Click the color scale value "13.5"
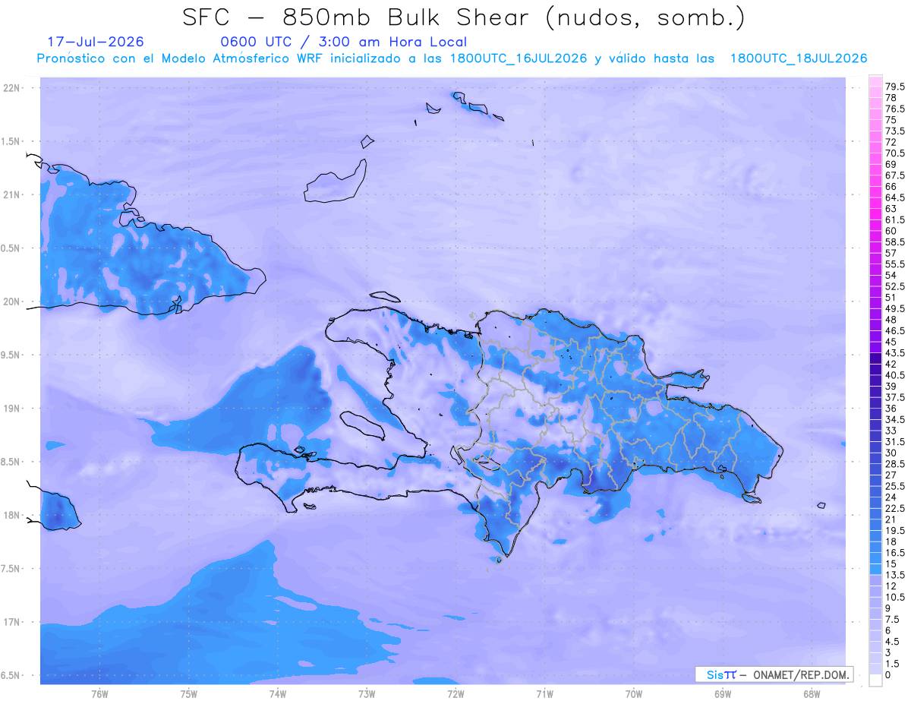 pos(895,574)
